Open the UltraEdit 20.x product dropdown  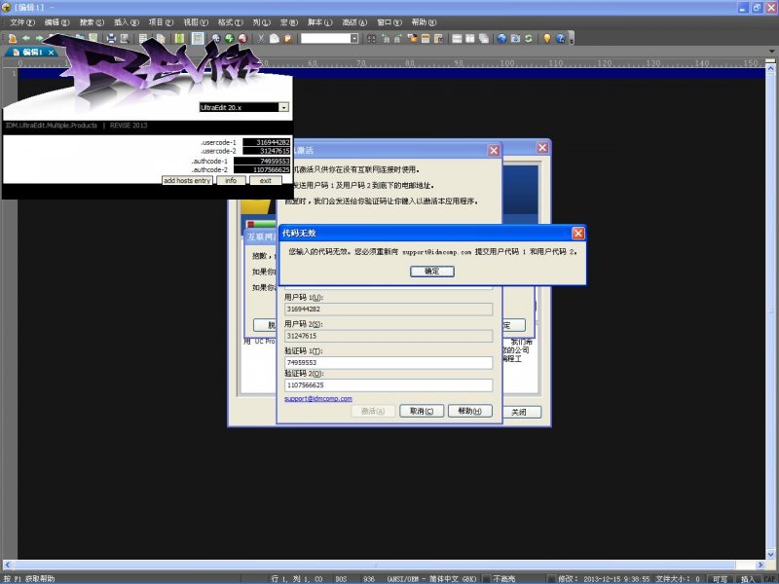pyautogui.click(x=283, y=107)
